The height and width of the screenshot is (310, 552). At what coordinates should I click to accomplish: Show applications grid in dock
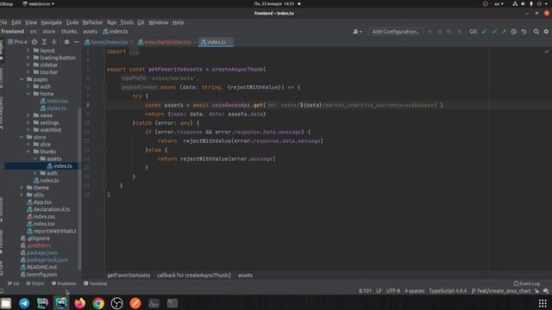pos(543,303)
